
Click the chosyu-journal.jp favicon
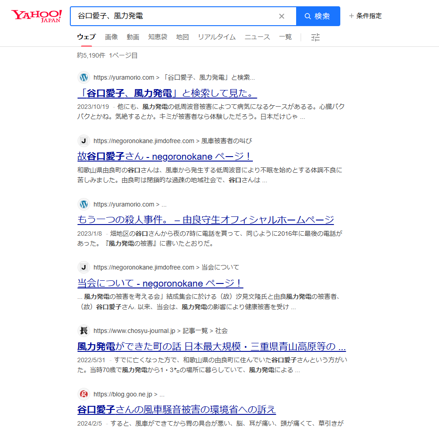84,331
